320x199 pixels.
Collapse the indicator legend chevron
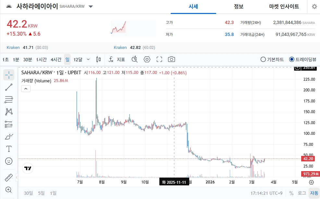pos(26,89)
